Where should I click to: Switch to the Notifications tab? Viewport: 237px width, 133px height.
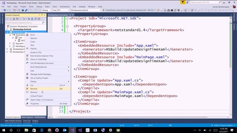(40, 117)
